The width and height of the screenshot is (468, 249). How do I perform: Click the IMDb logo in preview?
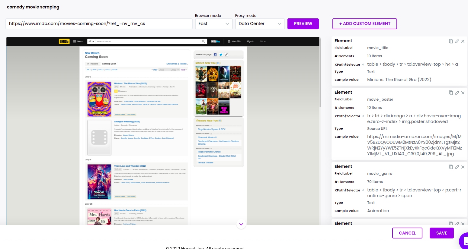[64, 41]
